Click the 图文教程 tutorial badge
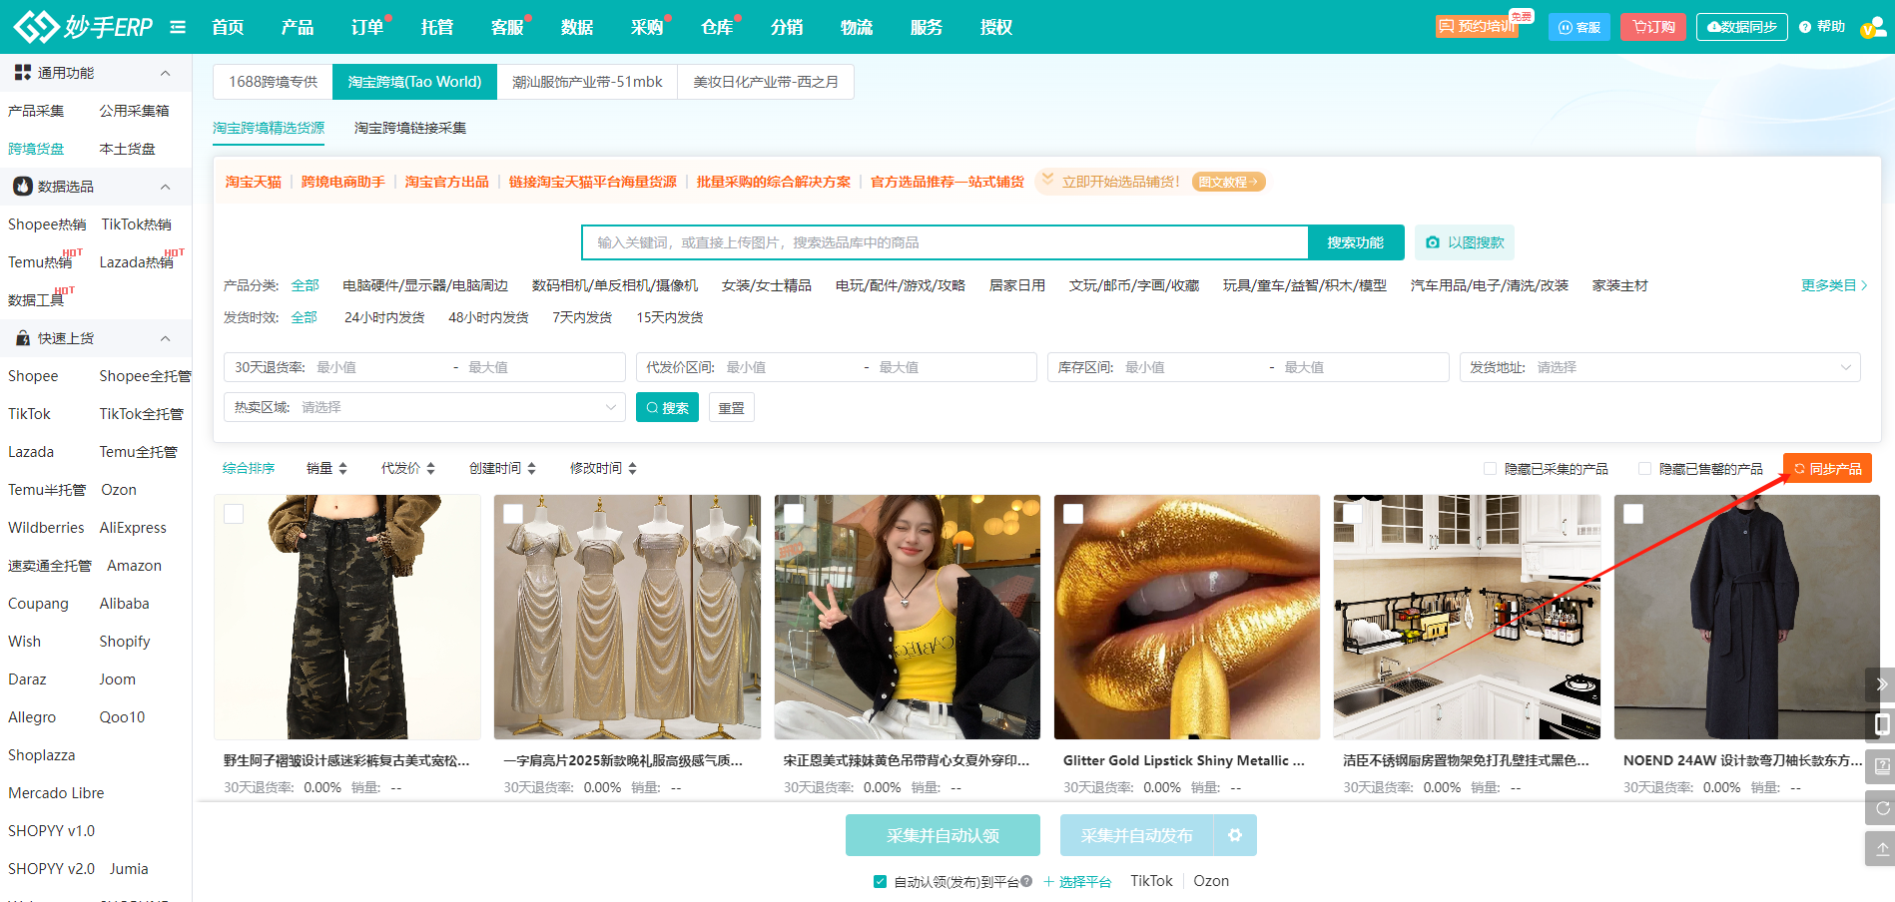The image size is (1895, 902). click(1228, 182)
